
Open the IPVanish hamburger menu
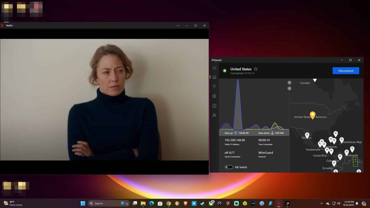[214, 68]
